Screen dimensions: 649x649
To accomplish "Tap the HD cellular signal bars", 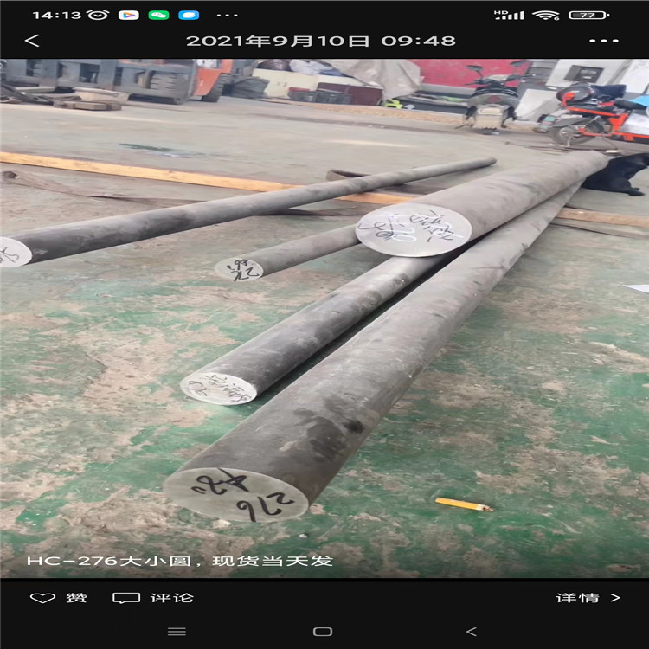I will tap(509, 15).
